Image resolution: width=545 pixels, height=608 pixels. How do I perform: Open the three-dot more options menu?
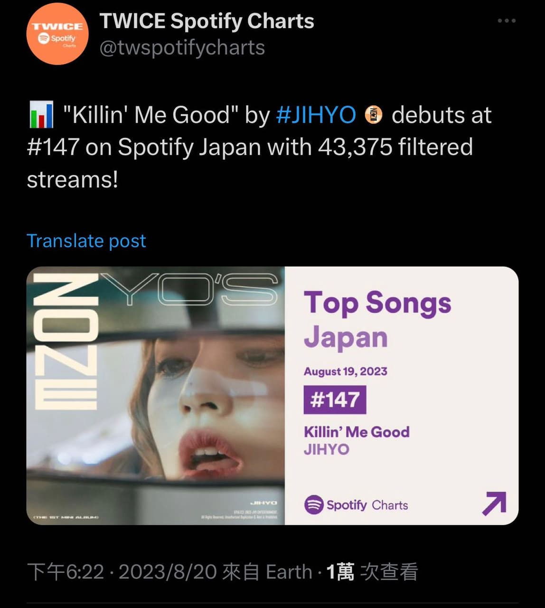pos(507,21)
